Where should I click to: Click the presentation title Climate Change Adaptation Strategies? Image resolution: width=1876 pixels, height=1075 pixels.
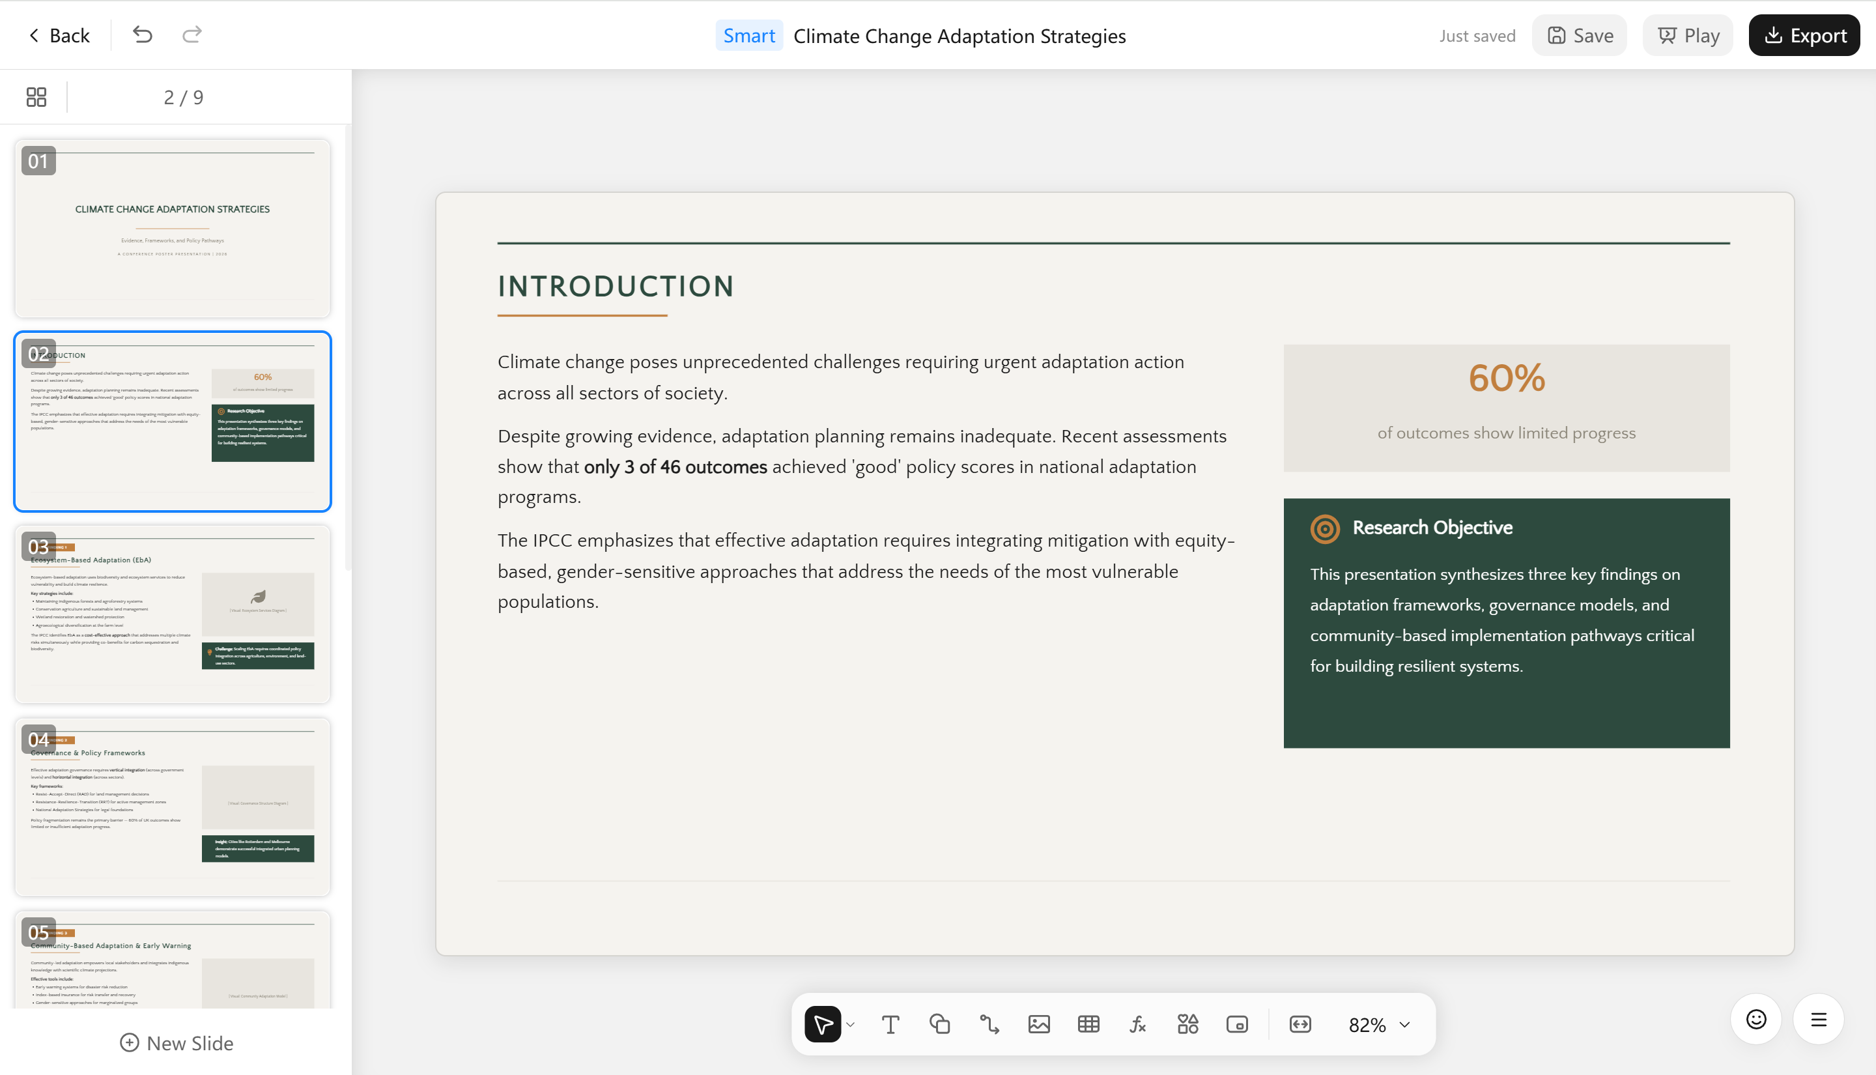tap(959, 36)
